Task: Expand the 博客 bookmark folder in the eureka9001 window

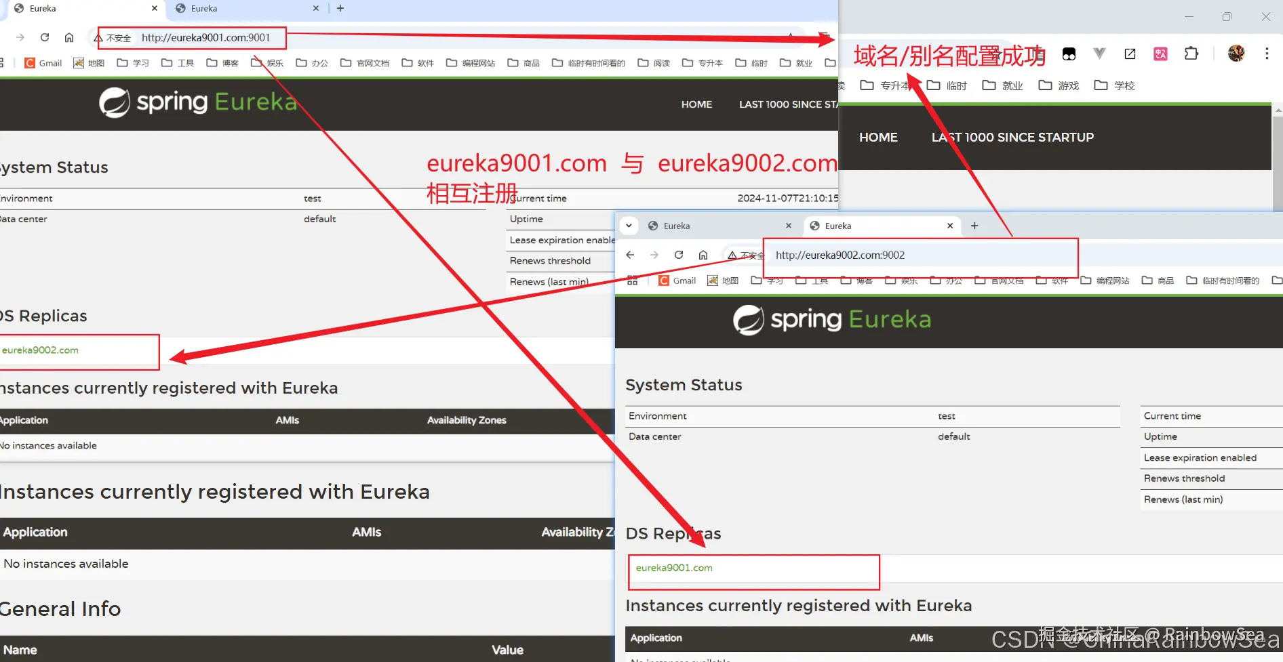Action: [222, 63]
